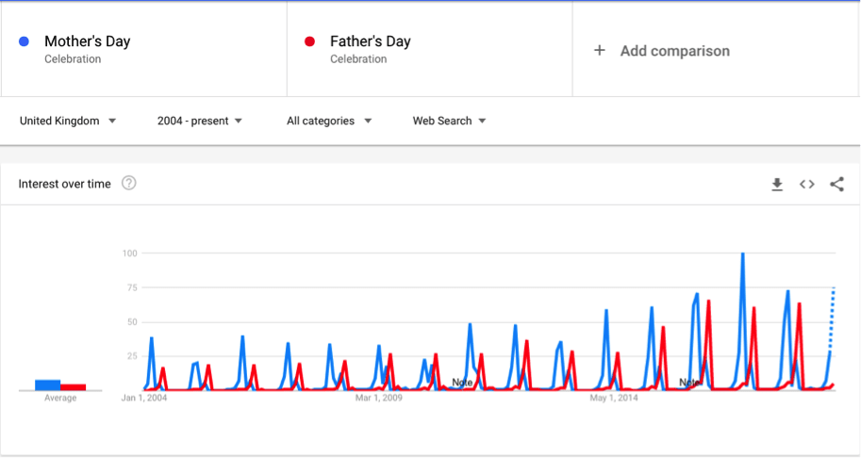Open the All categories dropdown
Image resolution: width=861 pixels, height=458 pixels.
click(x=329, y=121)
